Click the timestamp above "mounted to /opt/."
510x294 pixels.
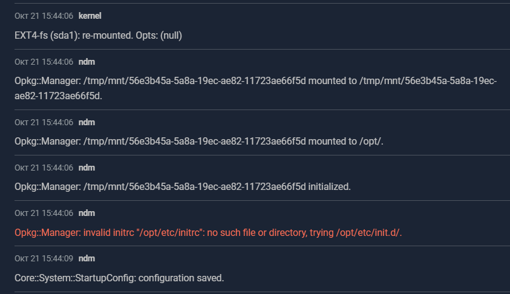[x=44, y=122]
